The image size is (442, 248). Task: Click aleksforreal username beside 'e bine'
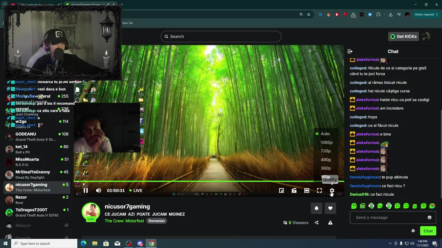(367, 134)
